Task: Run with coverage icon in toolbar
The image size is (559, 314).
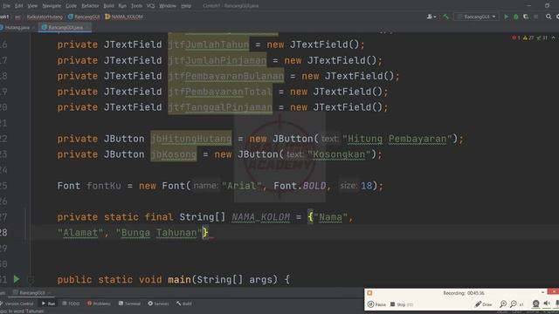Action: click(526, 17)
